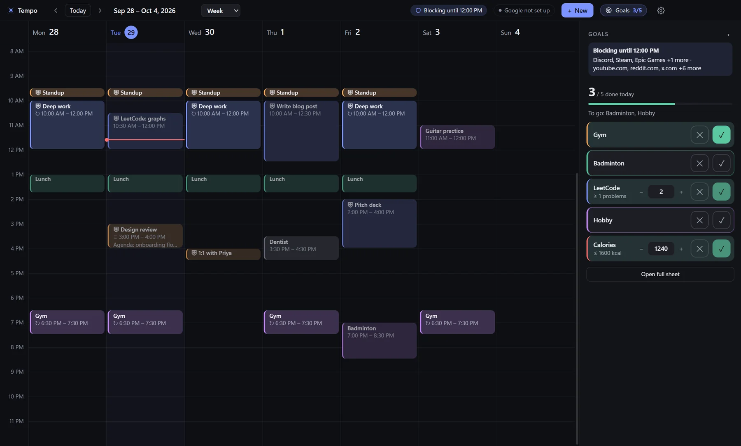Check off the Badminton goal
Screen dimensions: 741x446
[721, 163]
